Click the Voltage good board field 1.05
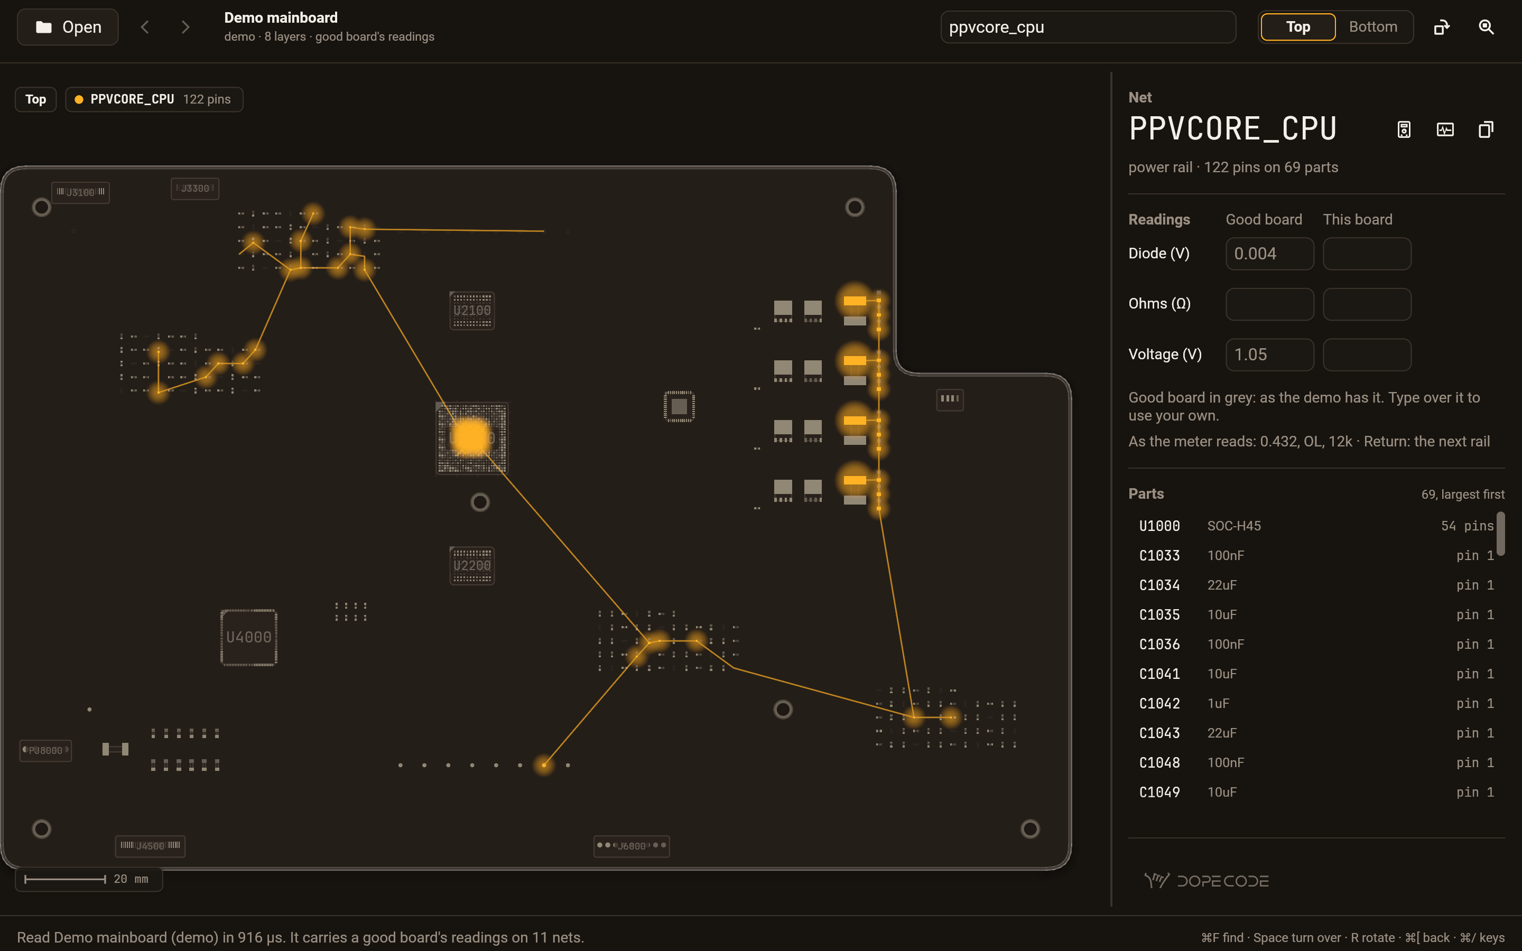This screenshot has height=951, width=1522. click(1269, 355)
